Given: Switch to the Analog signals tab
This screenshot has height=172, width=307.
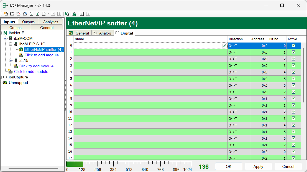Looking at the screenshot, I should click(x=103, y=33).
